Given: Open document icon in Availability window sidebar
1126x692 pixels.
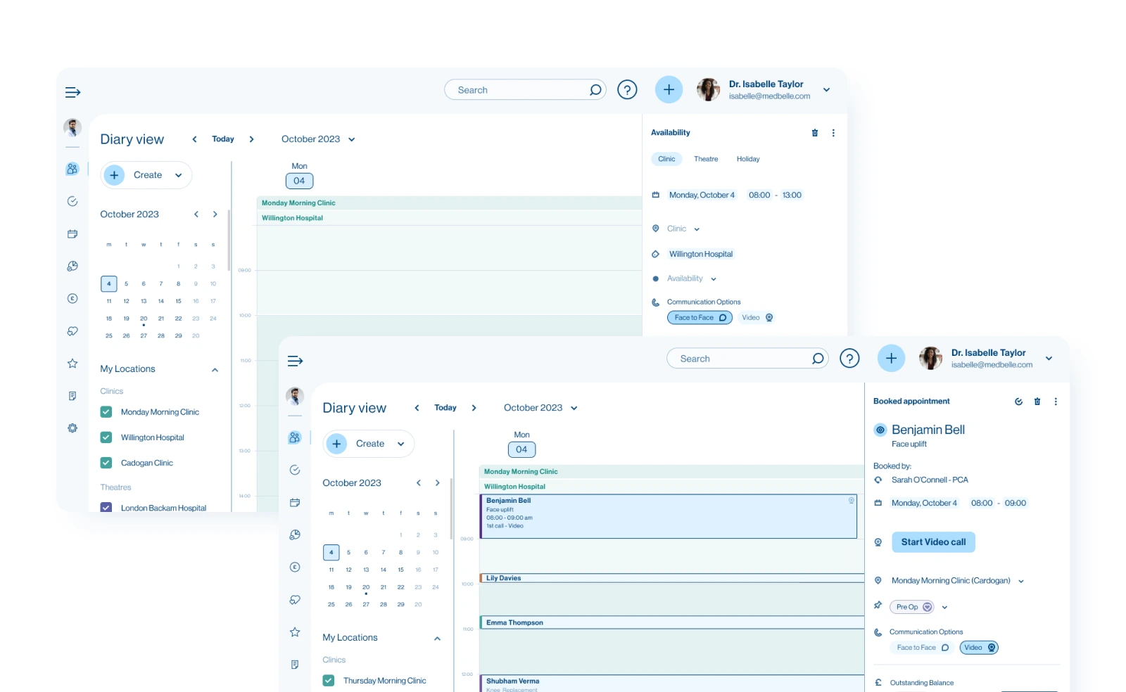Looking at the screenshot, I should click(72, 396).
